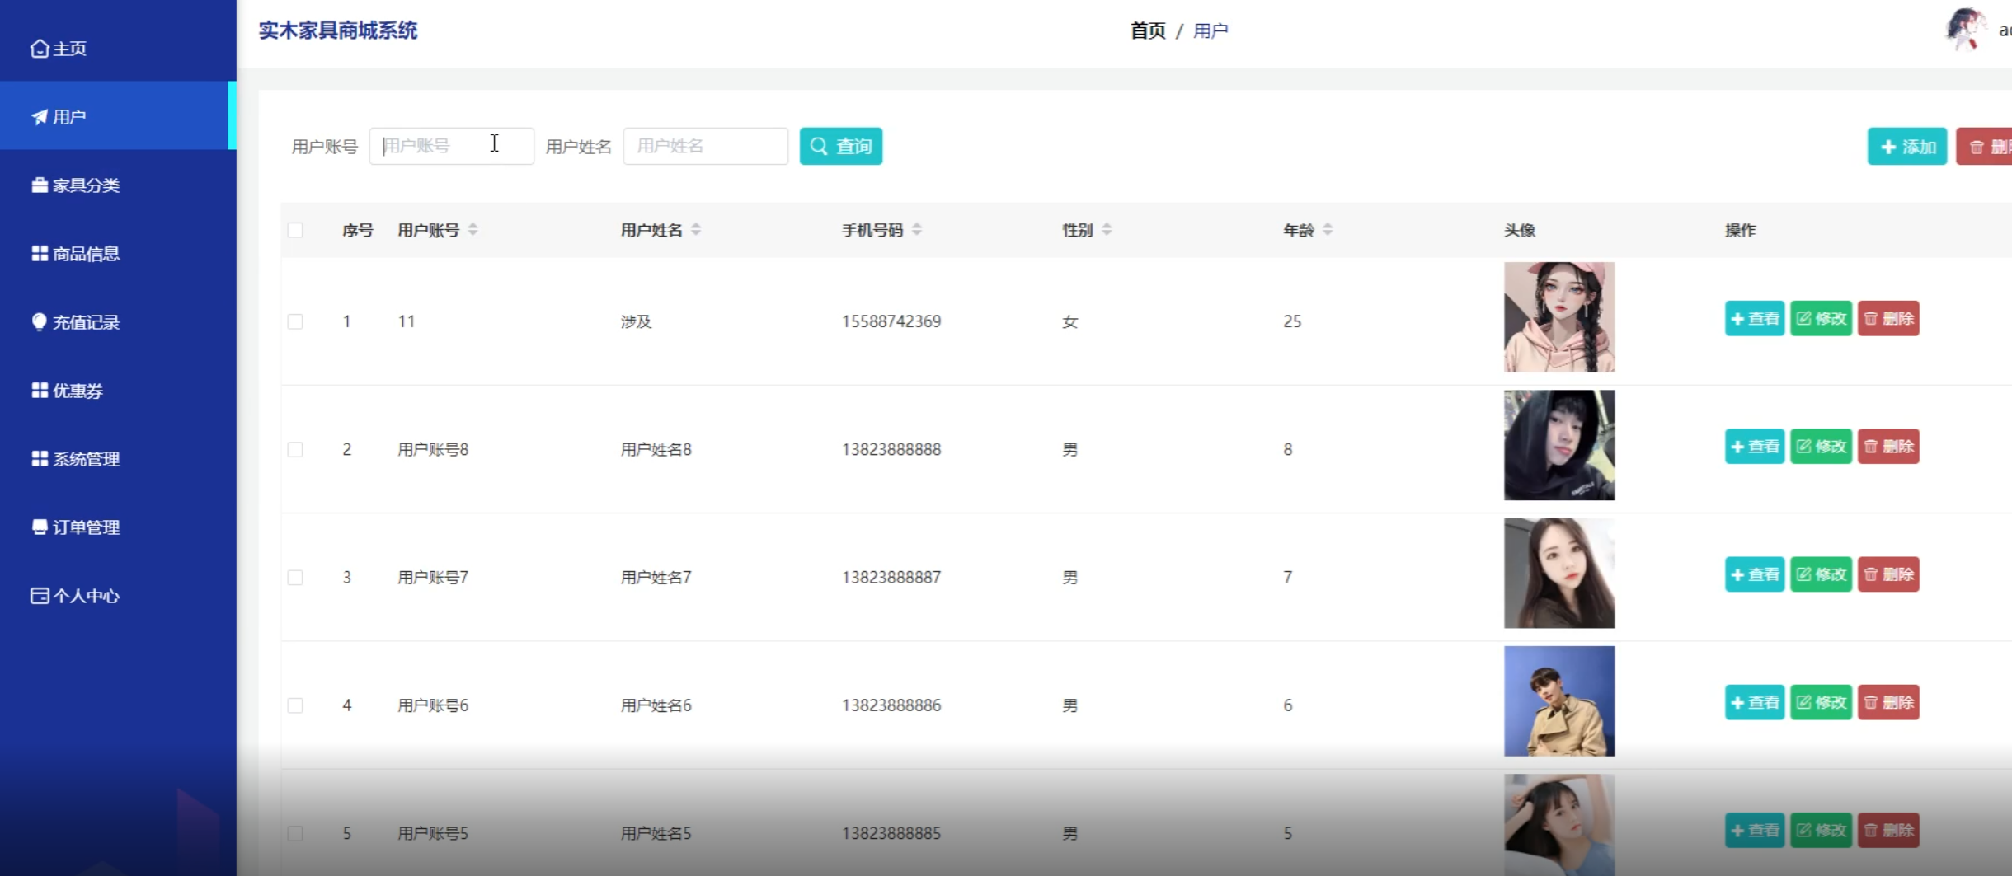Click the 用户姓名 search input field

(x=705, y=147)
